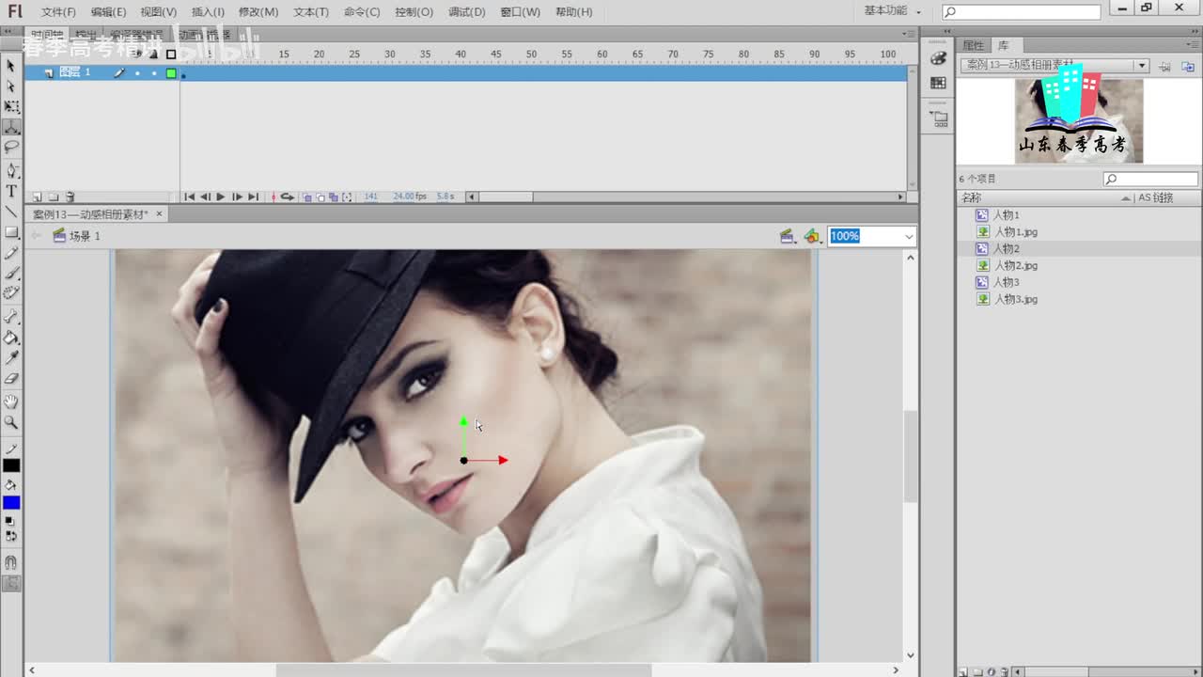The width and height of the screenshot is (1203, 677).
Task: Open the Swatches grid panel icon
Action: (x=938, y=83)
